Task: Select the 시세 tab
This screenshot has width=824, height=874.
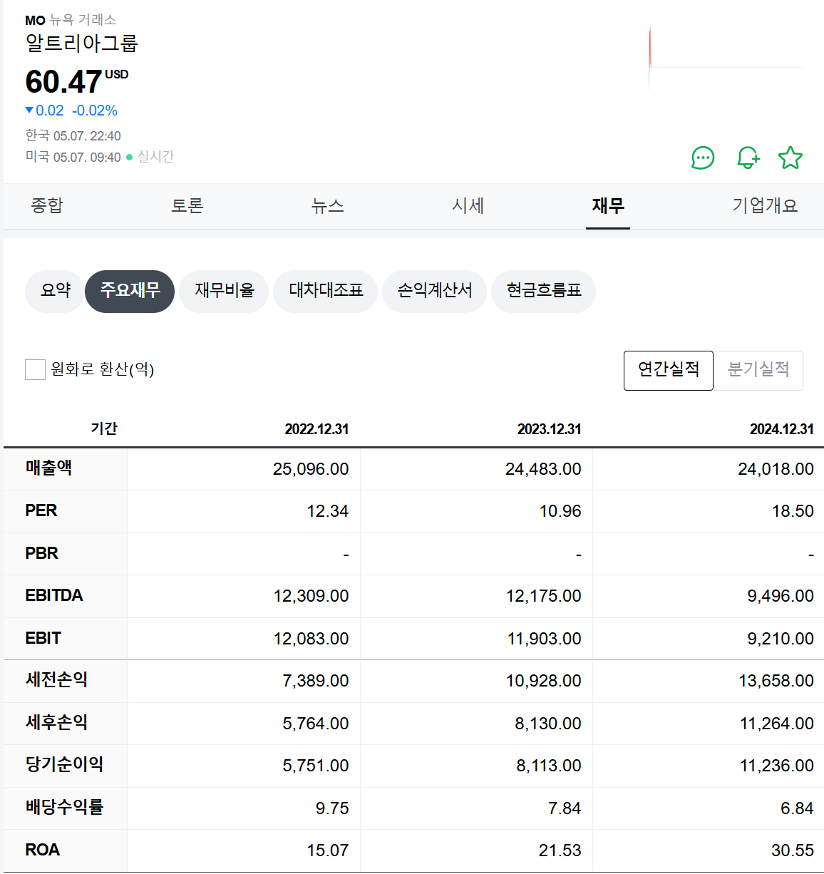Action: 468,206
